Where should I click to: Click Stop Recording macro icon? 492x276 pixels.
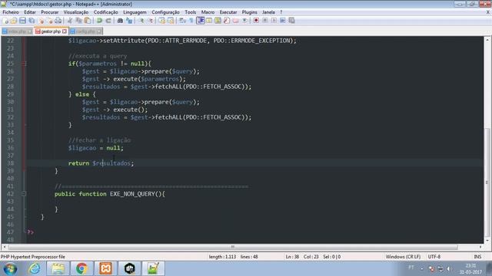point(264,21)
